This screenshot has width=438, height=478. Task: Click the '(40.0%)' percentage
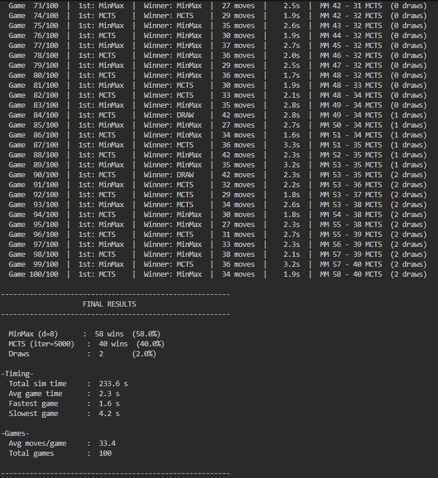(x=150, y=344)
